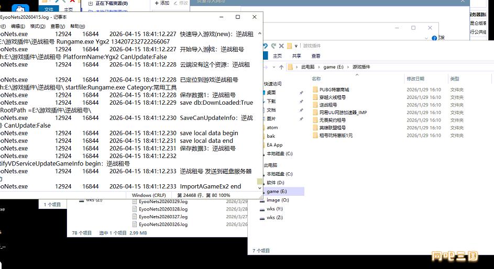Click the redo icon in Explorer quick toolbar
The image size is (494, 269).
click(x=273, y=46)
